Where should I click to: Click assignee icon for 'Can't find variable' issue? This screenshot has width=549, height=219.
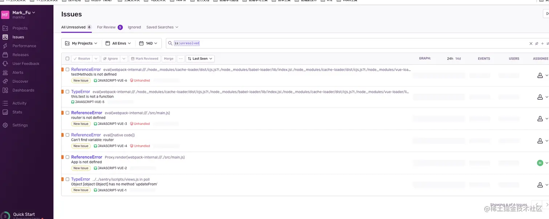pyautogui.click(x=540, y=141)
